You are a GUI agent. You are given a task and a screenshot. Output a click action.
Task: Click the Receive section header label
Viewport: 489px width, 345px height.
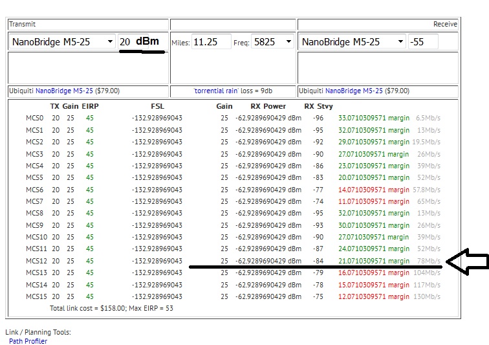(x=445, y=24)
